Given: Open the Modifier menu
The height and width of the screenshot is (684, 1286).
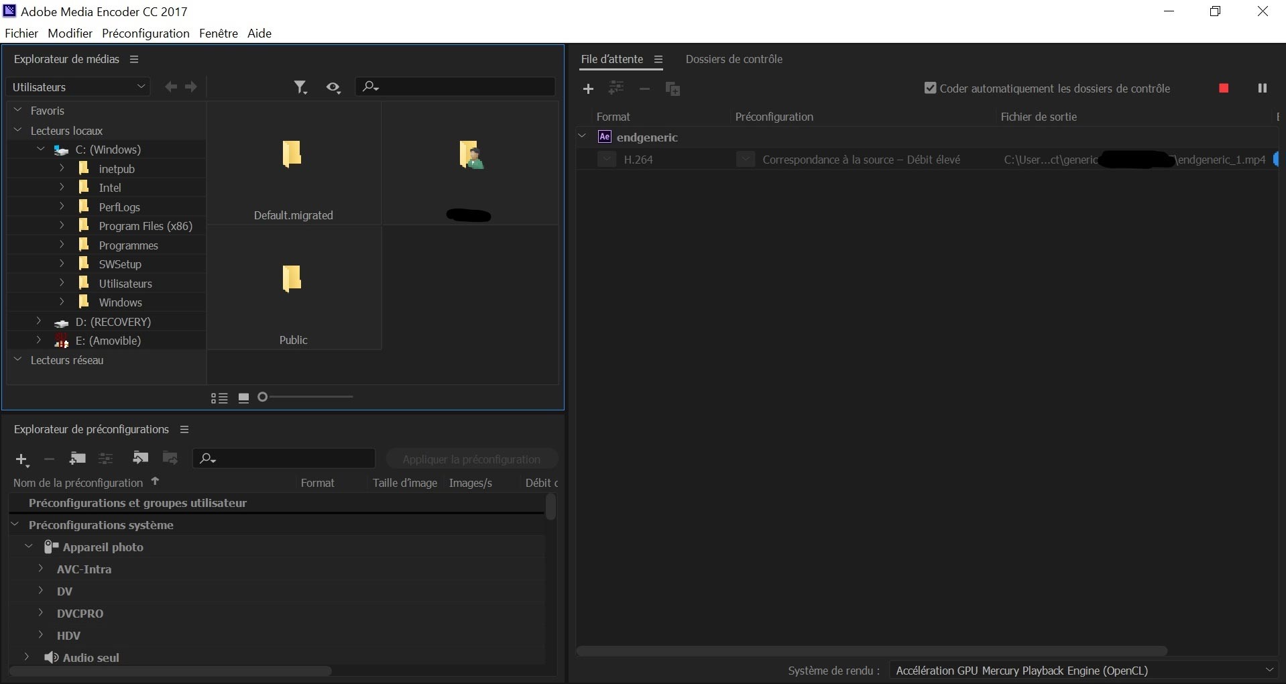Looking at the screenshot, I should tap(70, 33).
